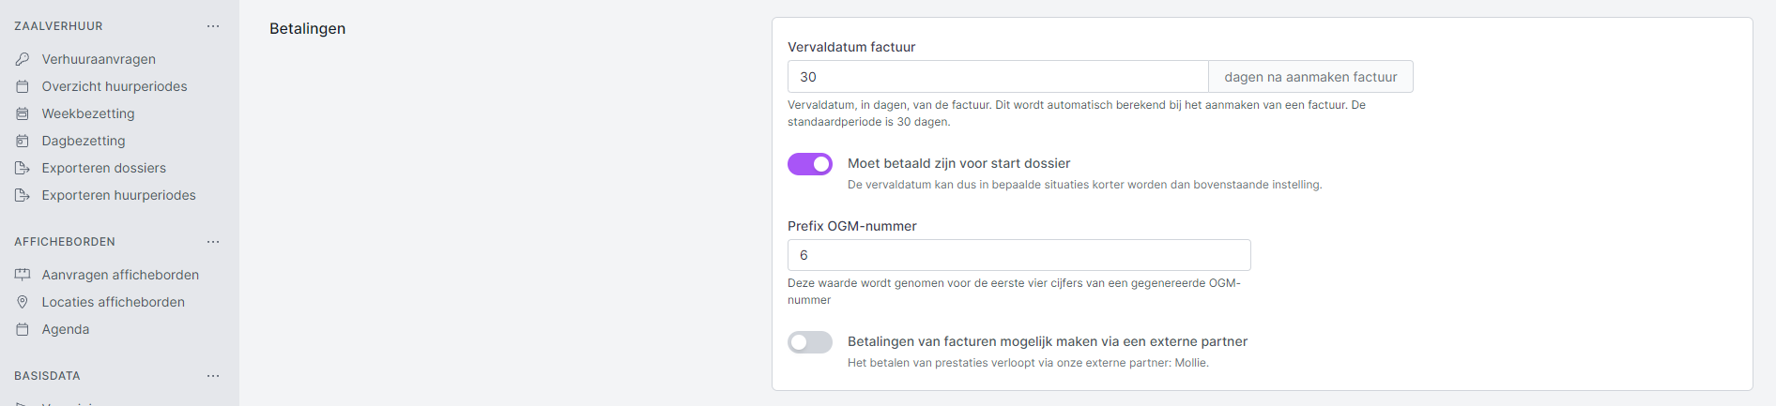Open the Afficheborden section three-dot menu
Image resolution: width=1776 pixels, height=406 pixels.
click(x=213, y=242)
